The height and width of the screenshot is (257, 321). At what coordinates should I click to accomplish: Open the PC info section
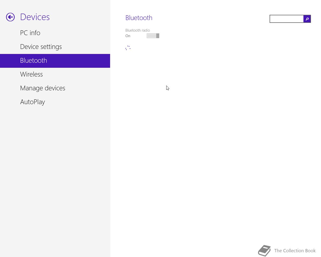point(55,33)
